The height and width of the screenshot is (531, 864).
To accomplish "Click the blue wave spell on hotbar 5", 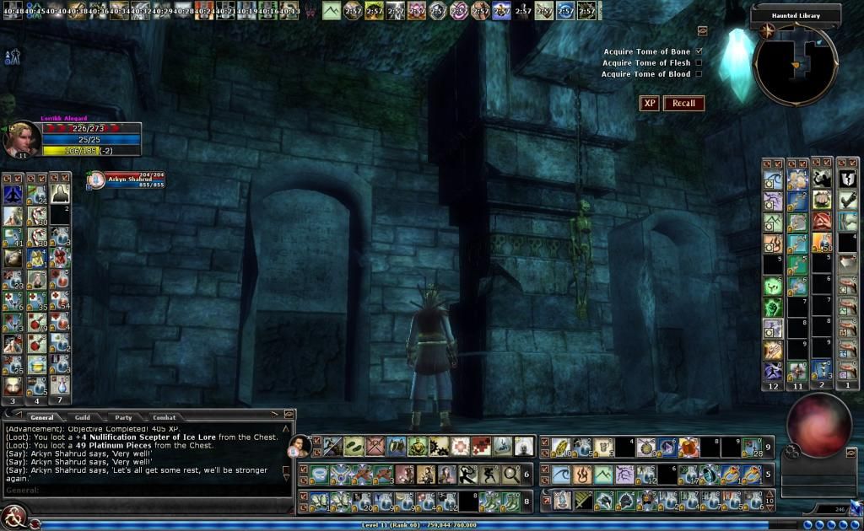I will coord(560,475).
